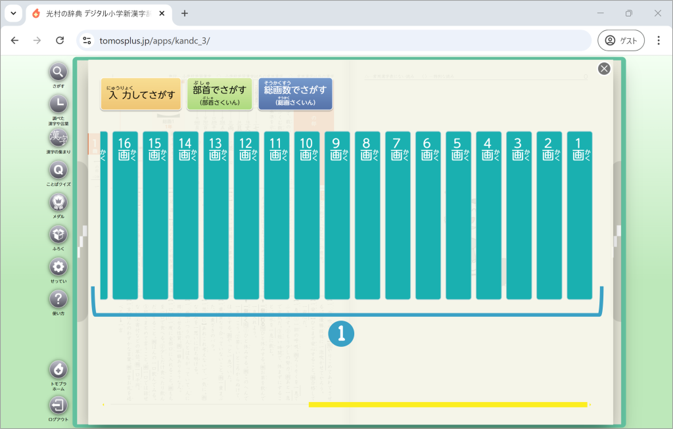Close the search panel with X
Viewport: 673px width, 429px height.
[604, 68]
